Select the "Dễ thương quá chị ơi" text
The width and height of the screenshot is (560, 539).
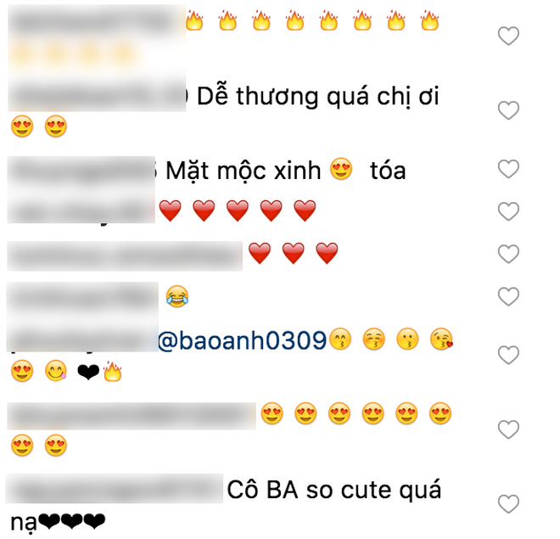point(318,97)
